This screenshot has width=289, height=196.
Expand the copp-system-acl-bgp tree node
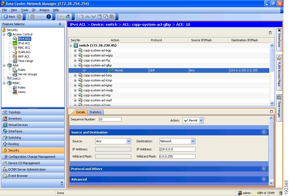(x=75, y=50)
